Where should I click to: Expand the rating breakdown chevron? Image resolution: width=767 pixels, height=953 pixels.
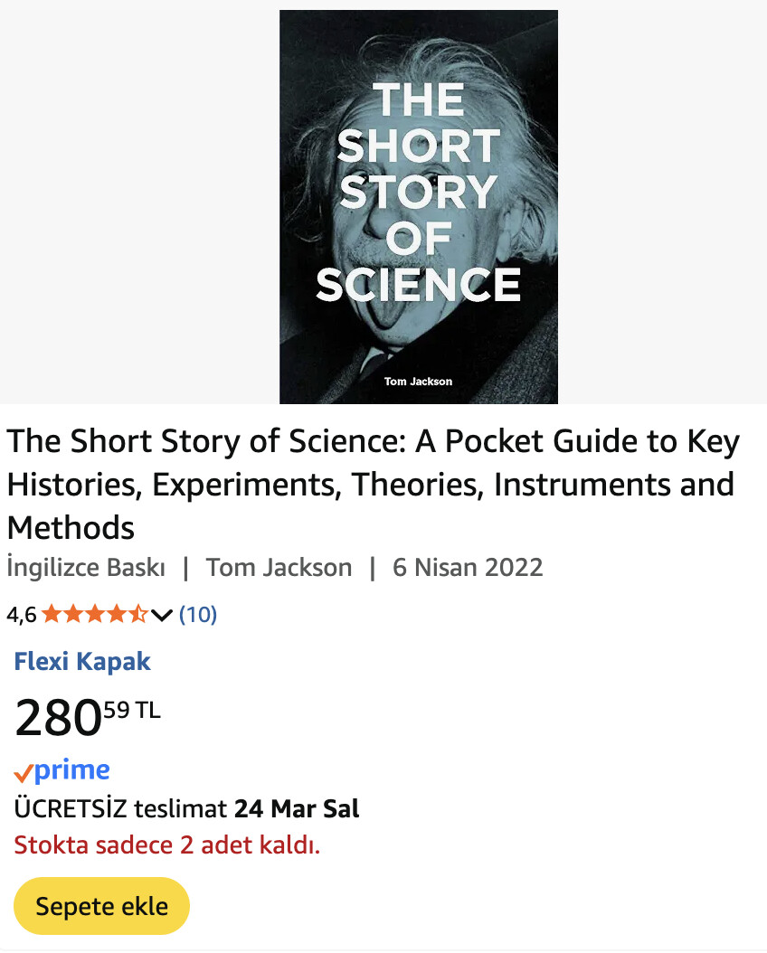[162, 616]
